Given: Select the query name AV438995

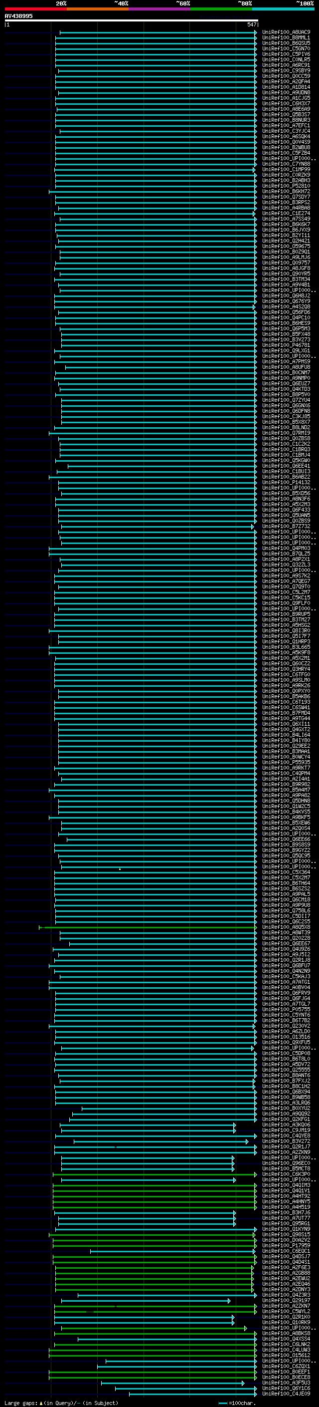Looking at the screenshot, I should point(18,16).
